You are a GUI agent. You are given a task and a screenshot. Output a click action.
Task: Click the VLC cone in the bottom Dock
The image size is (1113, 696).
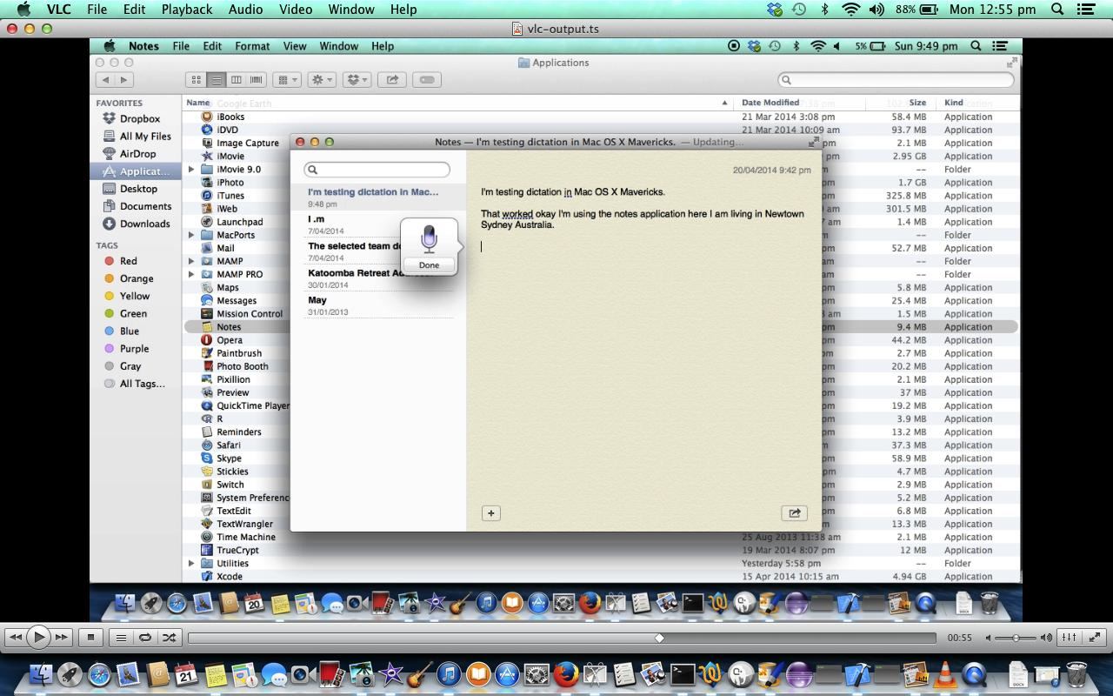point(945,673)
